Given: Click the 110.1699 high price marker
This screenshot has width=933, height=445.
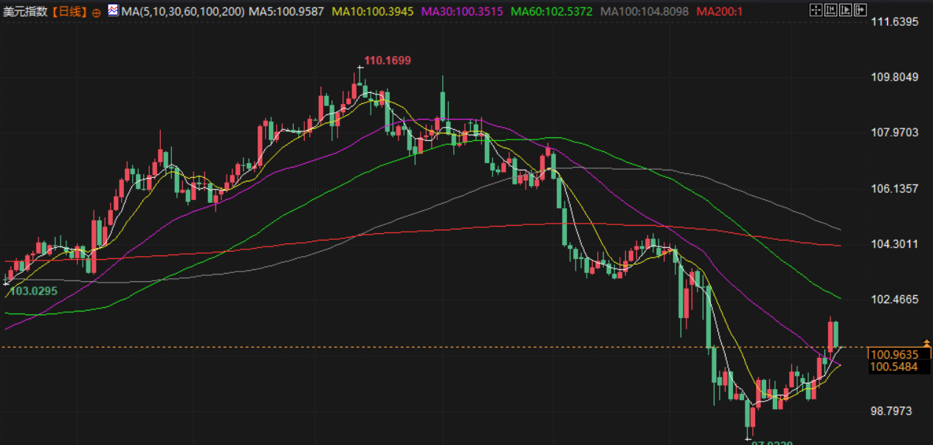Looking at the screenshot, I should click(388, 61).
